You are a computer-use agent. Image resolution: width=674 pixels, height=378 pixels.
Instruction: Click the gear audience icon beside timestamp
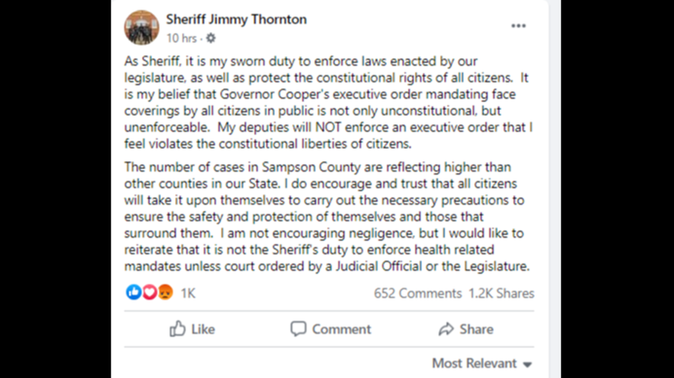pyautogui.click(x=210, y=38)
